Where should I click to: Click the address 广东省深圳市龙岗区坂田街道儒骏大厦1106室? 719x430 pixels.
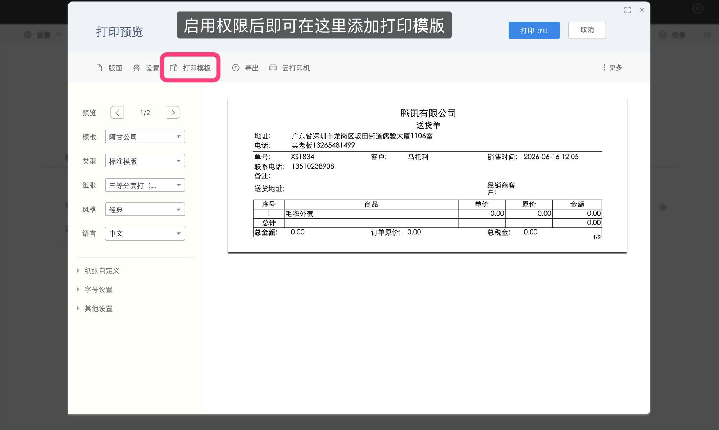362,136
